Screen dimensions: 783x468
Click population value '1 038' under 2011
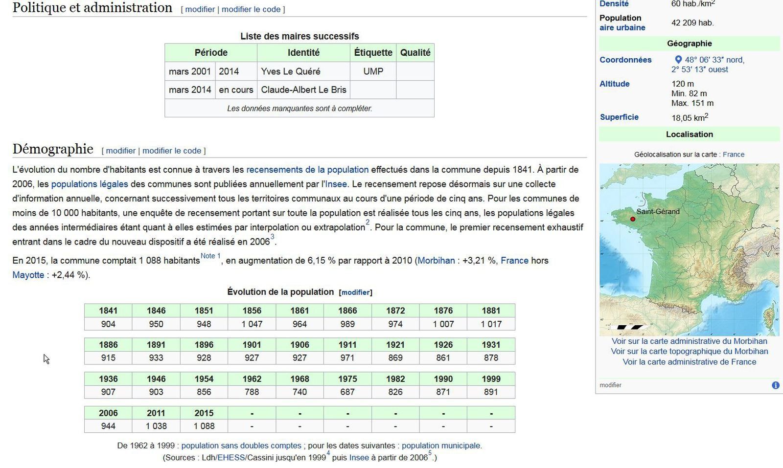[x=156, y=426]
